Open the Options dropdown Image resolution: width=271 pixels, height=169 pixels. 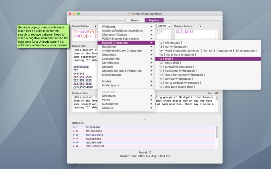[164, 26]
